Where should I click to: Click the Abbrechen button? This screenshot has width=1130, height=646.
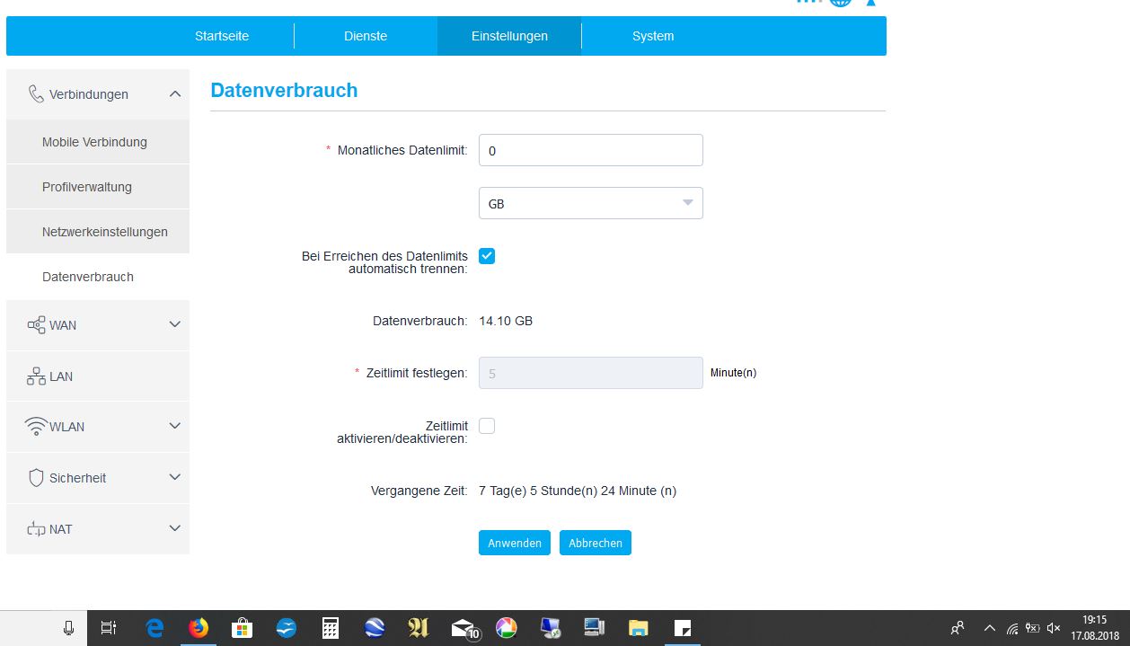pos(595,543)
